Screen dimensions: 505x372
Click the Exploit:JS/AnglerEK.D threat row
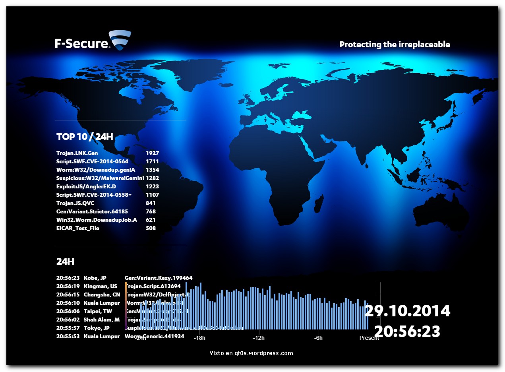pos(85,186)
